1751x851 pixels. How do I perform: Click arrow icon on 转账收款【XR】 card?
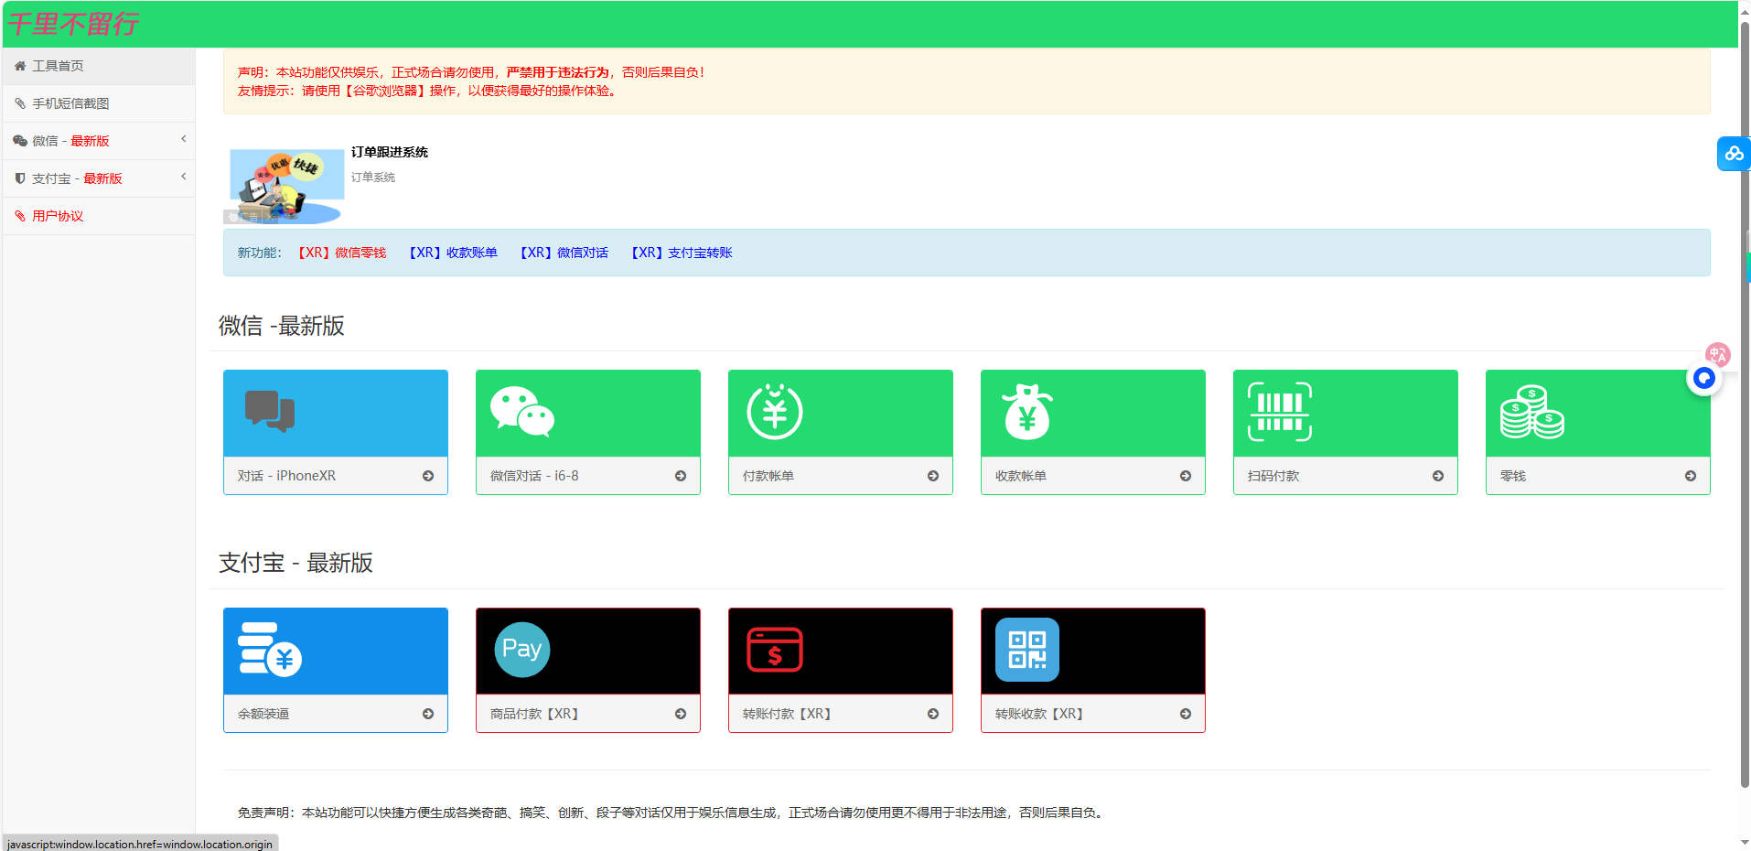click(x=1186, y=714)
